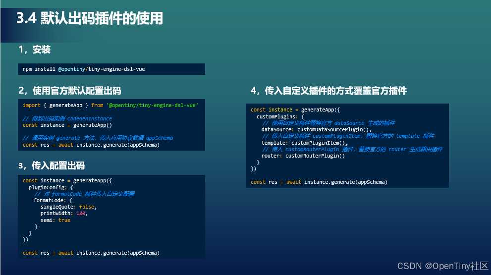Click the singleQuote: false line

pyautogui.click(x=68, y=207)
